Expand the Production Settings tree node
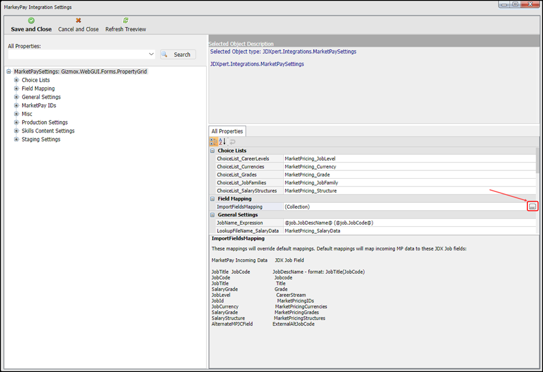The width and height of the screenshot is (543, 372). 16,122
